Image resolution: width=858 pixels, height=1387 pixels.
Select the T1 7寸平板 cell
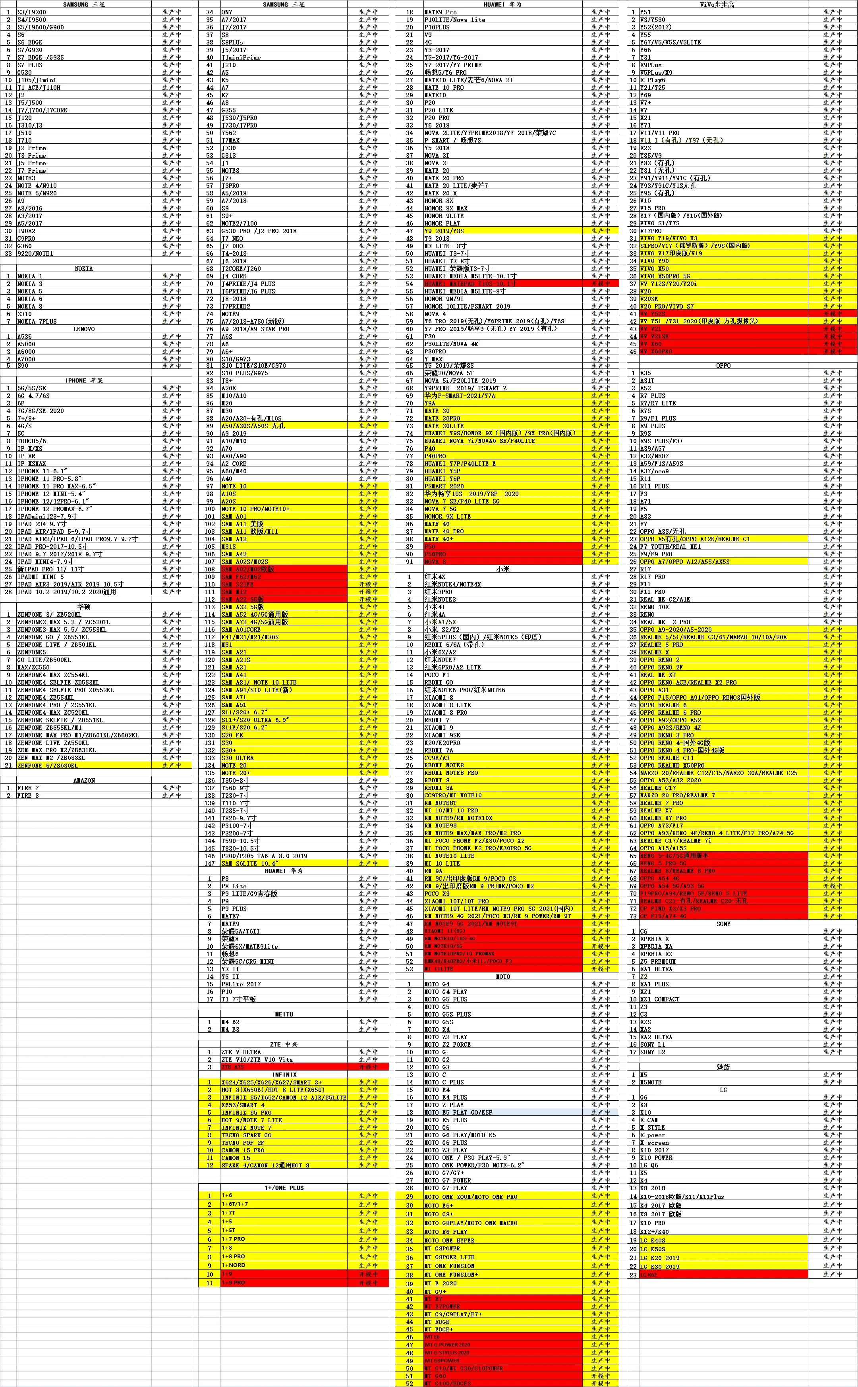click(x=284, y=999)
